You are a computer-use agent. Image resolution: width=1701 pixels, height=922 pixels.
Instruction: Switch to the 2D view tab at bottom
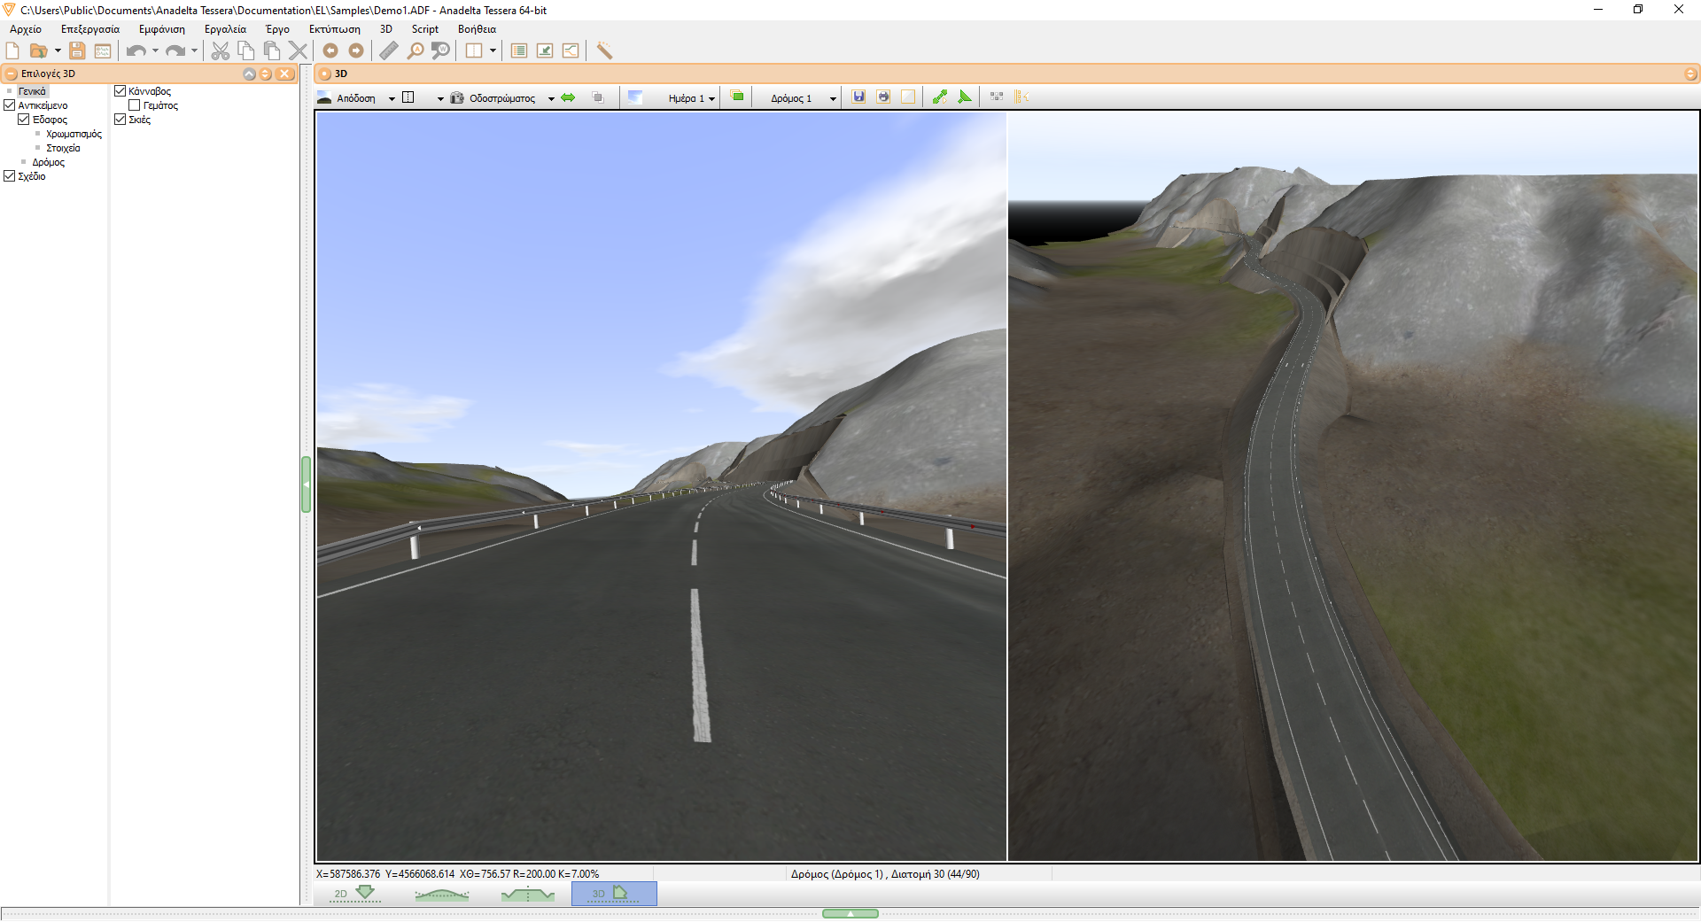click(x=354, y=894)
